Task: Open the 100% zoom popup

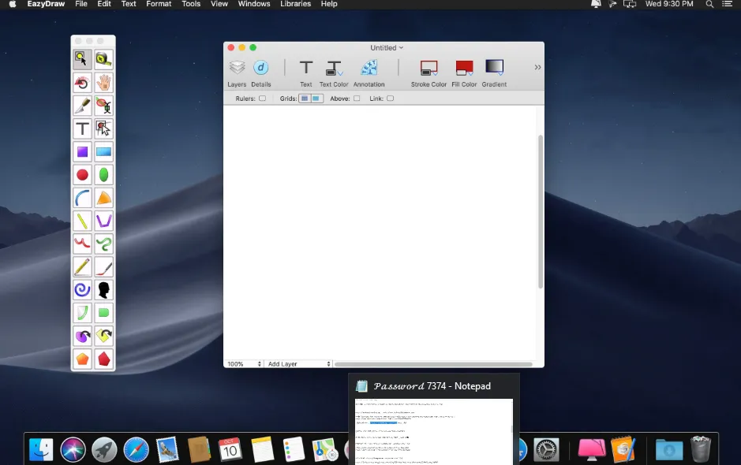Action: (245, 364)
